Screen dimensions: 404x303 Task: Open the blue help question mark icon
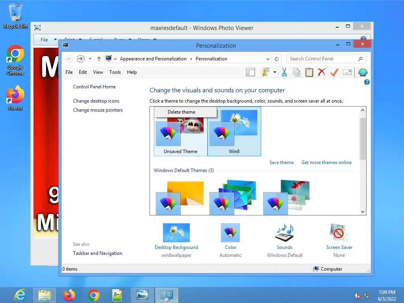click(x=367, y=82)
